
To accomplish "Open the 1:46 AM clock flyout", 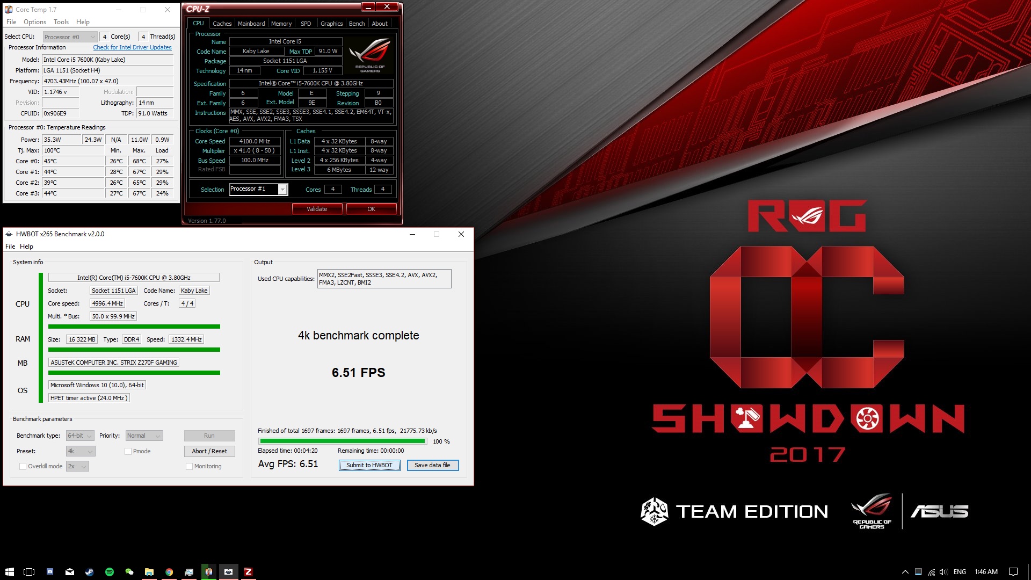I will (986, 572).
